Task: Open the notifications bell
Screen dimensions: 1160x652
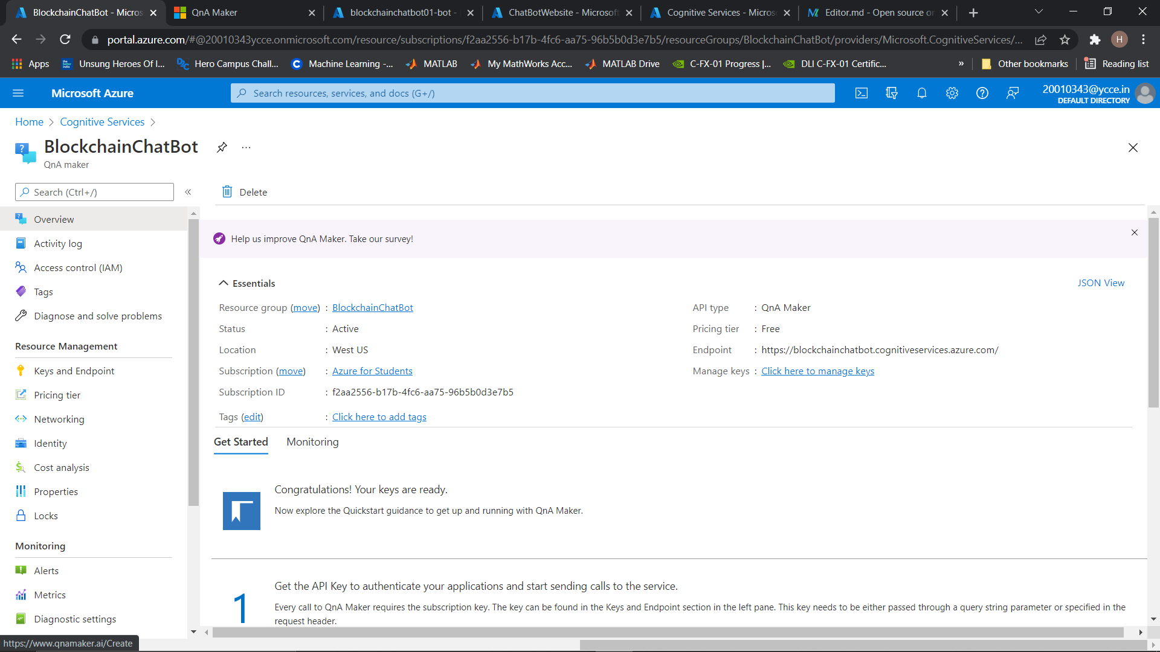Action: click(x=922, y=93)
